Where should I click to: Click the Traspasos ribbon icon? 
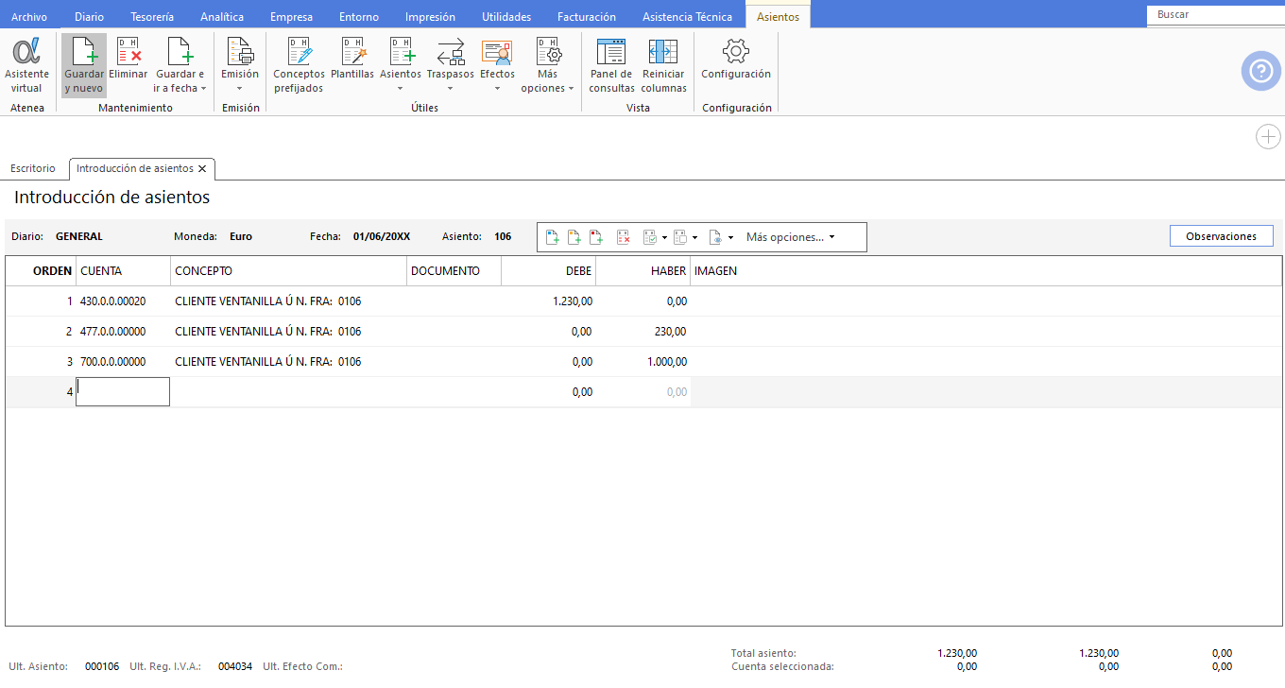point(451,52)
